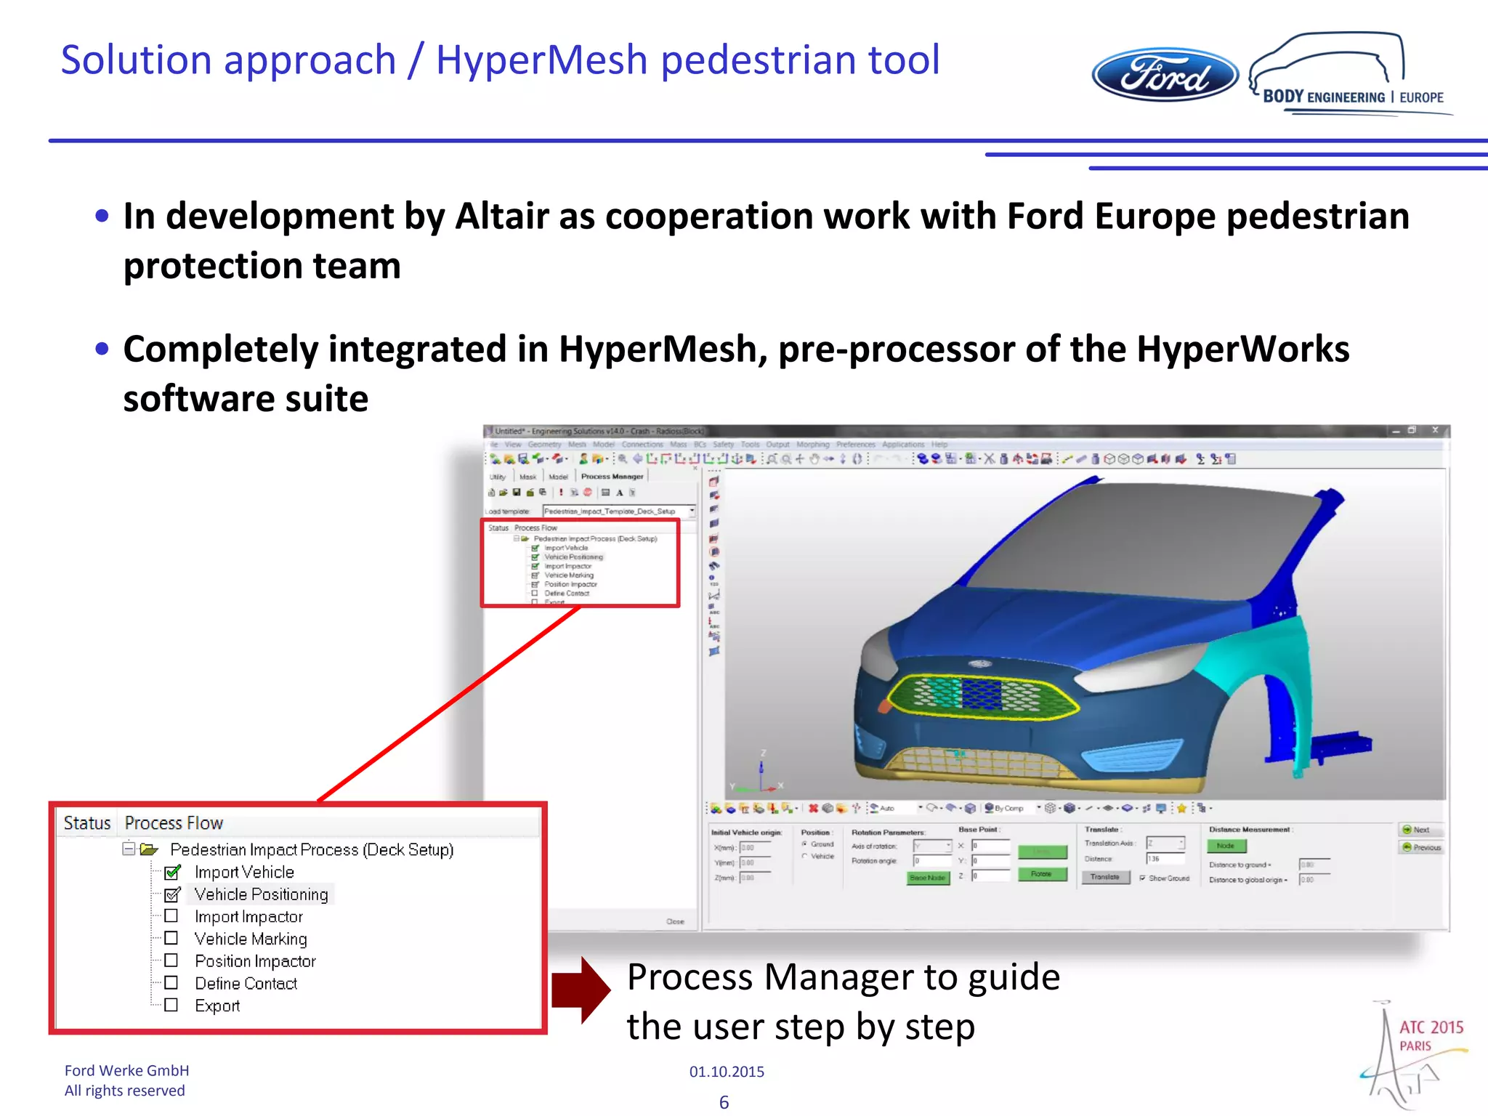Select the hand pan tool in the top toolbar
This screenshot has width=1488, height=1116.
pos(814,459)
